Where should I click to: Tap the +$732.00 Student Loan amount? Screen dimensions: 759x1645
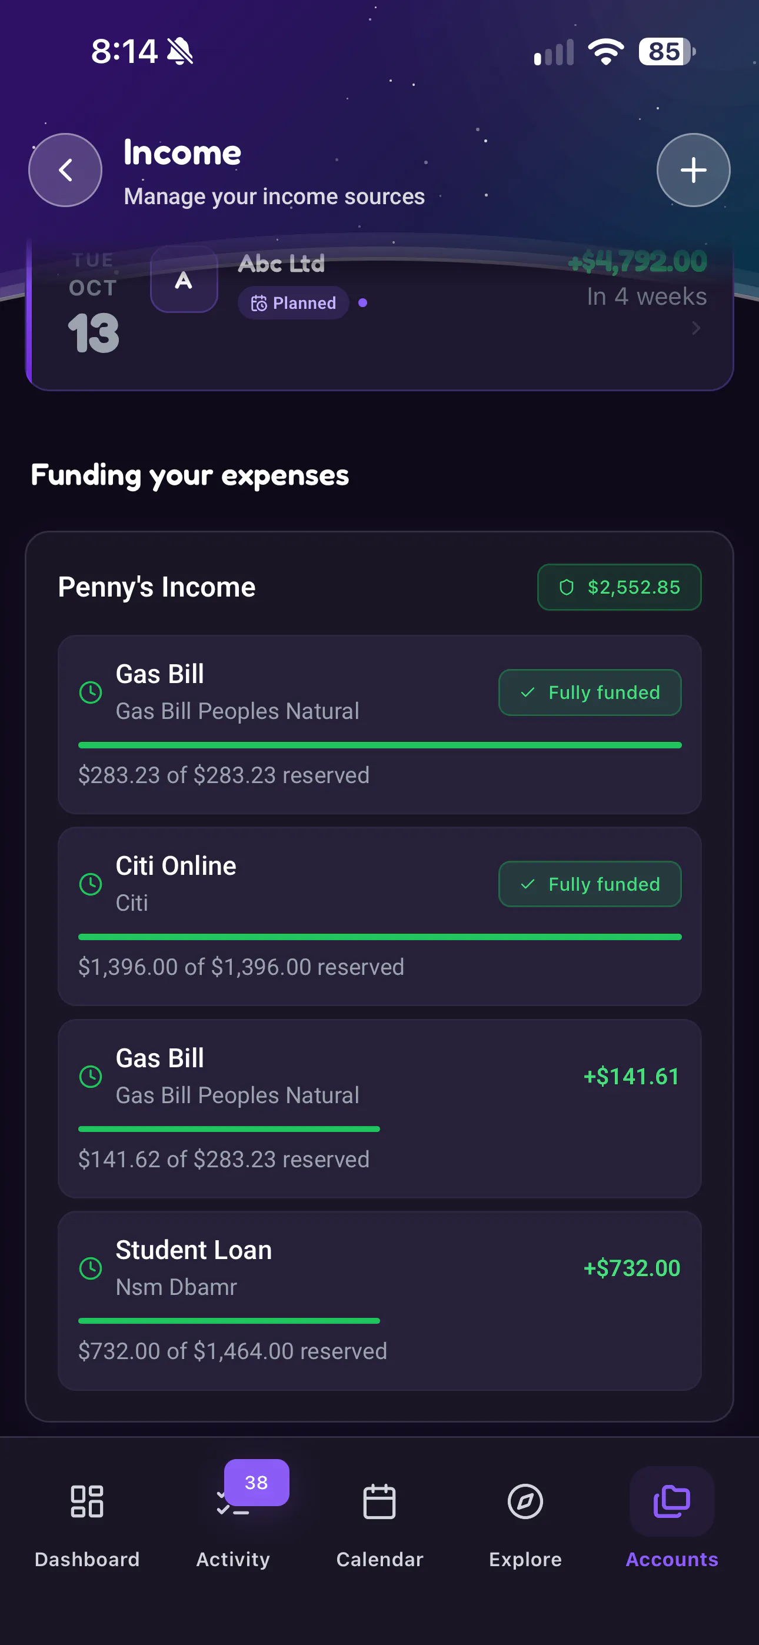click(631, 1268)
